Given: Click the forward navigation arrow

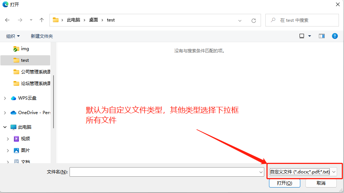Looking at the screenshot, I should tap(20, 20).
